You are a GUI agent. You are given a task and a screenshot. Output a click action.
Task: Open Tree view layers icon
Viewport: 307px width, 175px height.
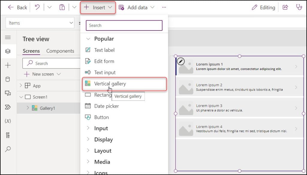coord(8,51)
